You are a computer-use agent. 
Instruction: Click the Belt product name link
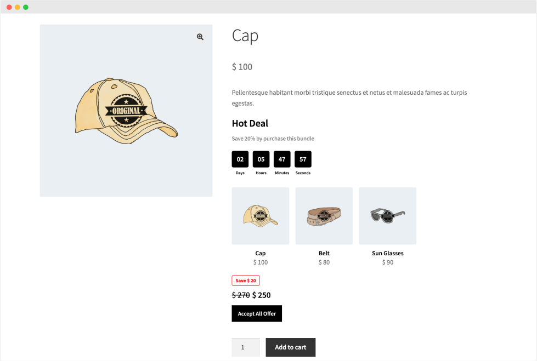(x=324, y=253)
